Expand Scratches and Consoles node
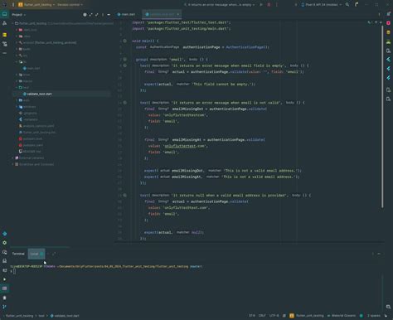Image resolution: width=393 pixels, height=320 pixels. [12, 164]
